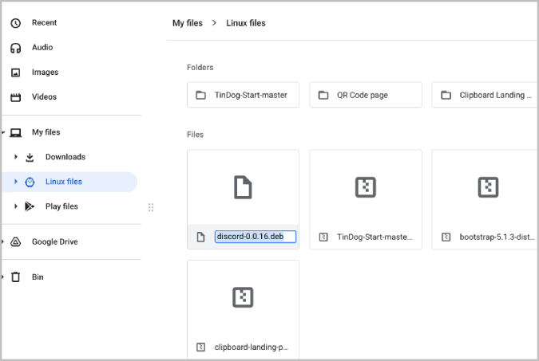
Task: Click the Videos clapperboard icon
Action: (15, 97)
